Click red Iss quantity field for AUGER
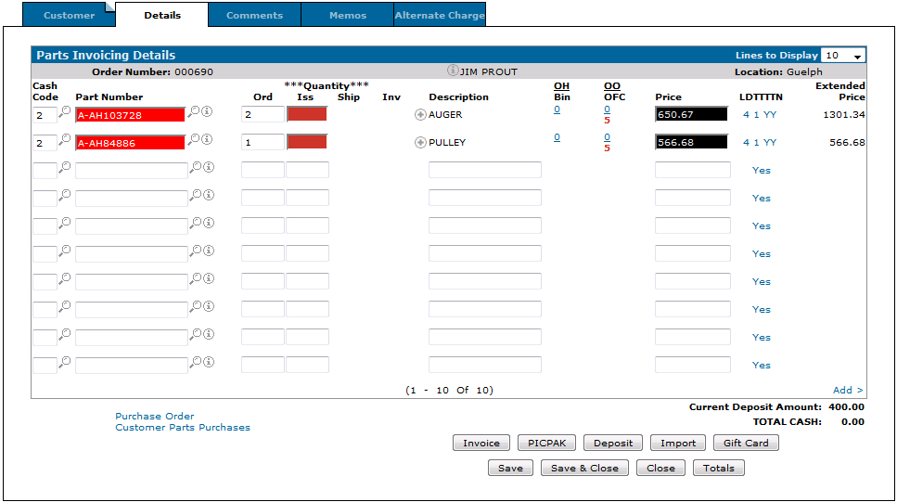897x502 pixels. pos(307,114)
